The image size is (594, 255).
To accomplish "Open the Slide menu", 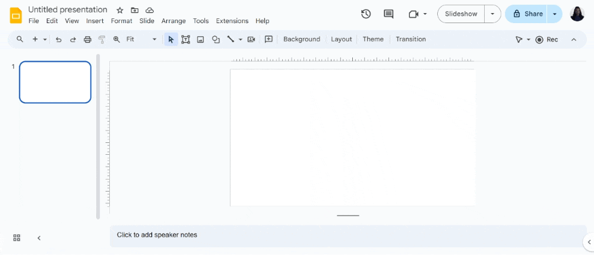I will (147, 21).
